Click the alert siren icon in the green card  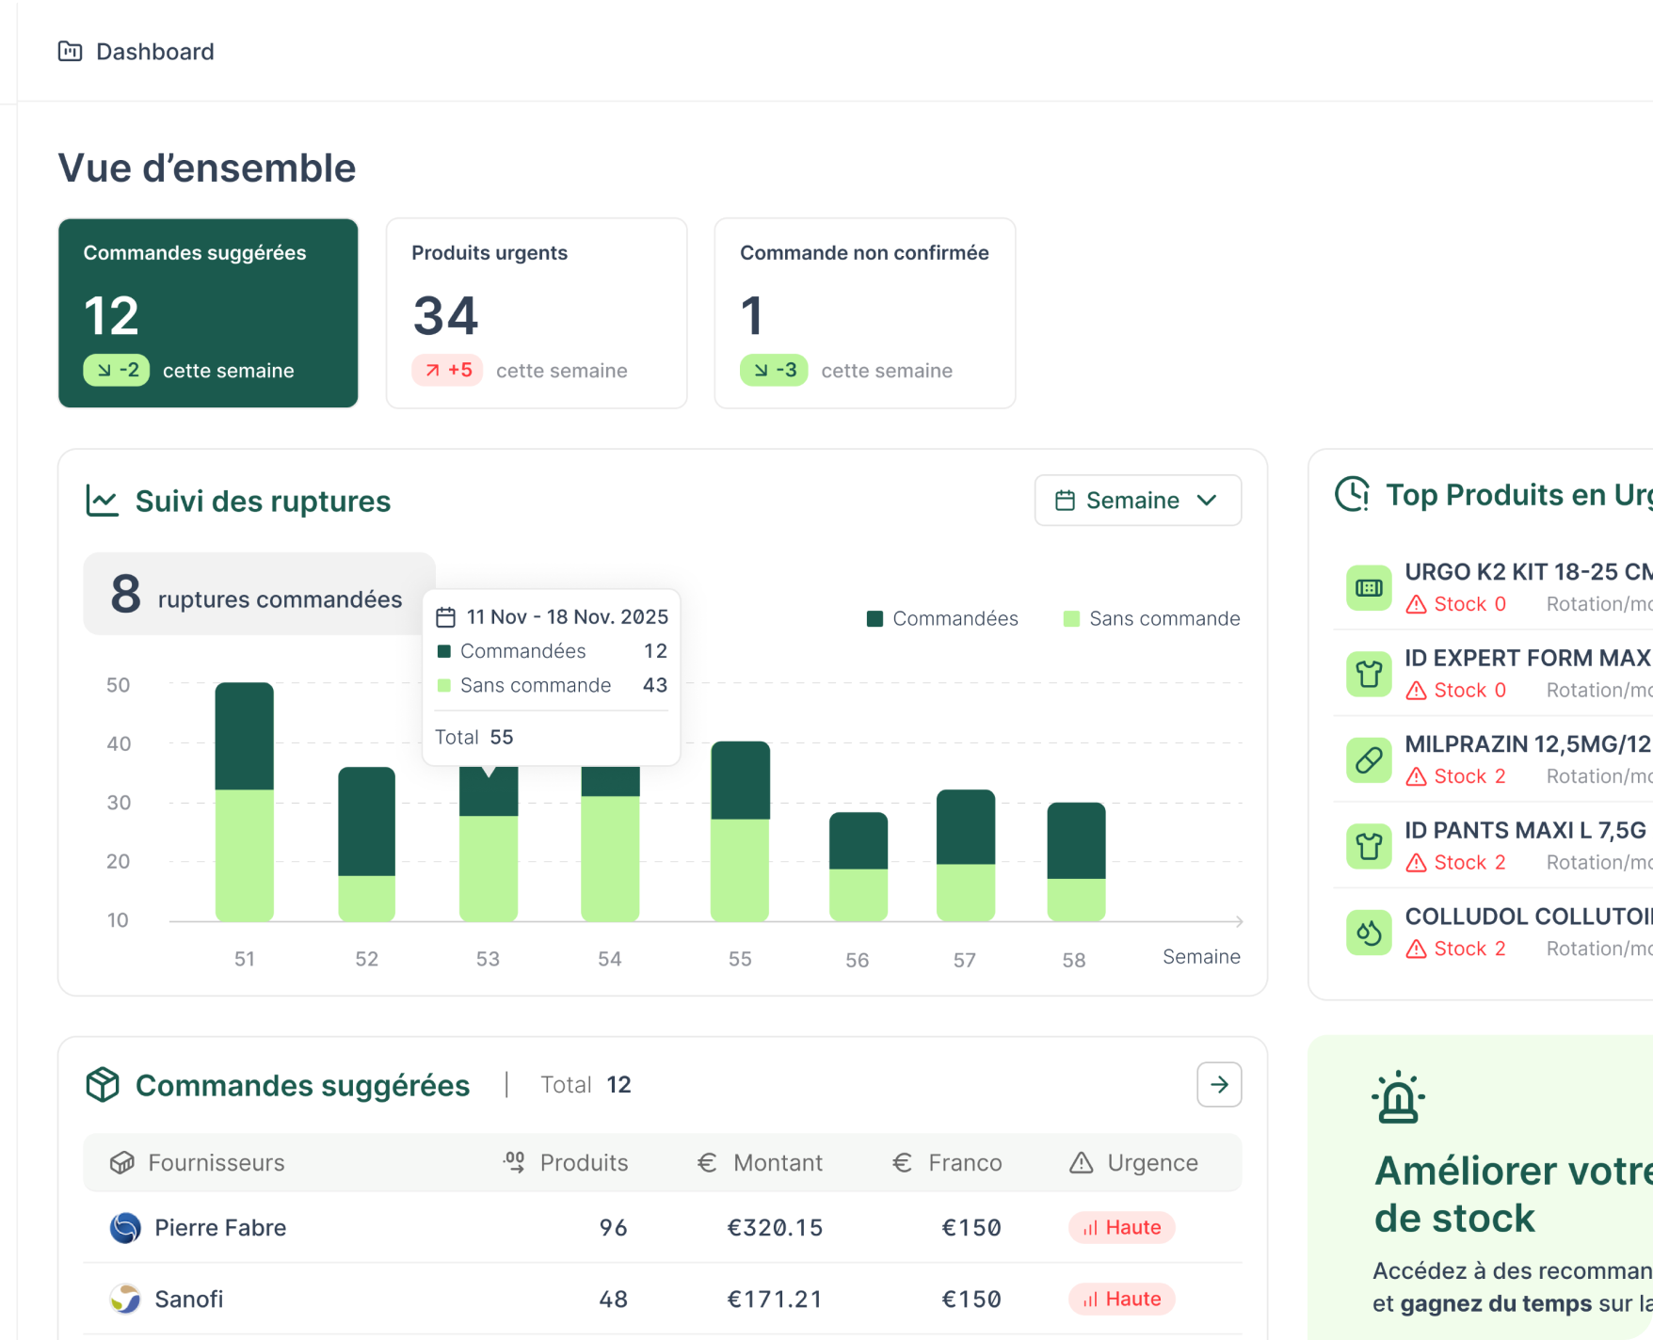(x=1398, y=1095)
